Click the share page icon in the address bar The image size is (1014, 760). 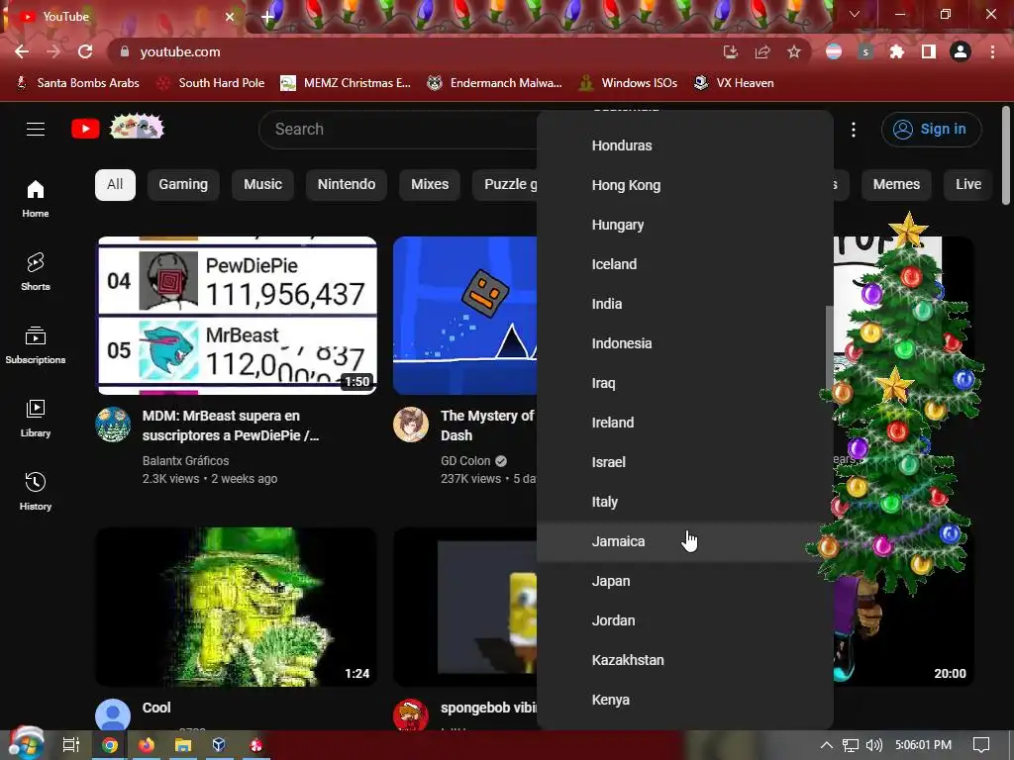point(762,51)
